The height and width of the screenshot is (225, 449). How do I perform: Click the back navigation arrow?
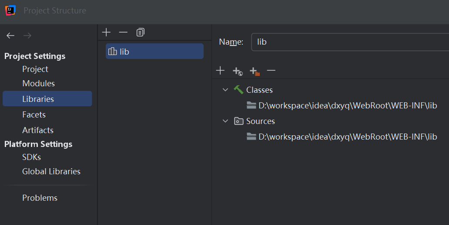10,36
